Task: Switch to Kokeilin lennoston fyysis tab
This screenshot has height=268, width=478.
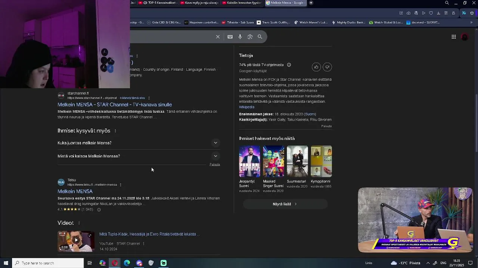Action: [x=242, y=3]
